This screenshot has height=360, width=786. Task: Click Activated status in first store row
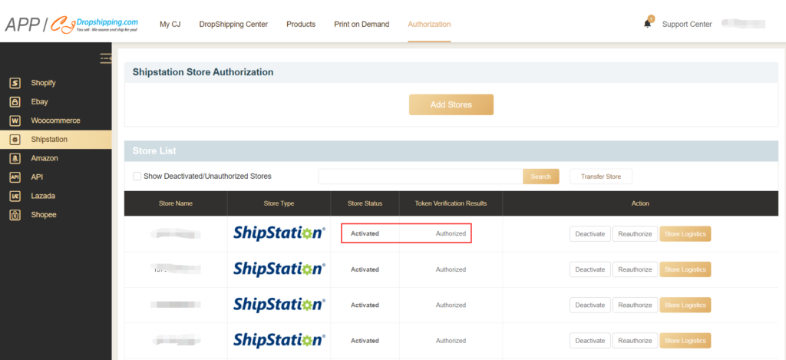coord(365,233)
